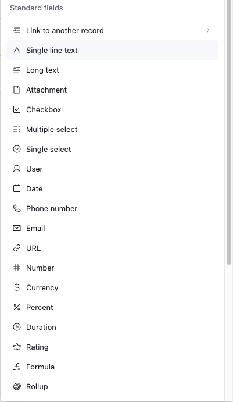Choose the Currency field type

(x=112, y=287)
